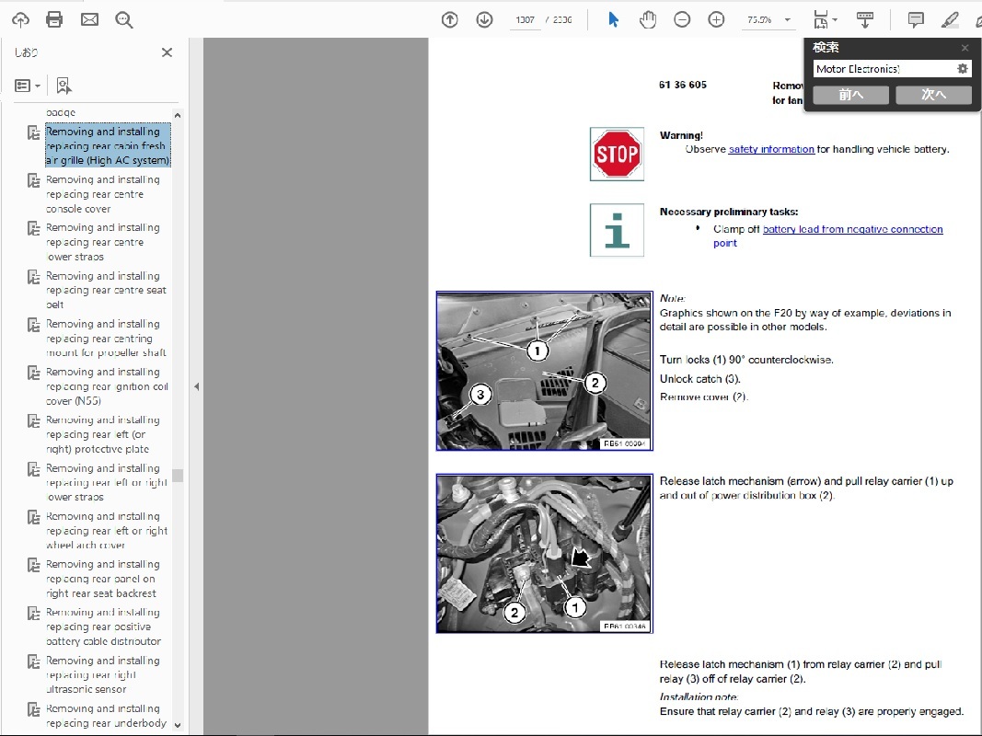Open rear centring mount propeller shaft bookmark
982x736 pixels.
pos(106,339)
